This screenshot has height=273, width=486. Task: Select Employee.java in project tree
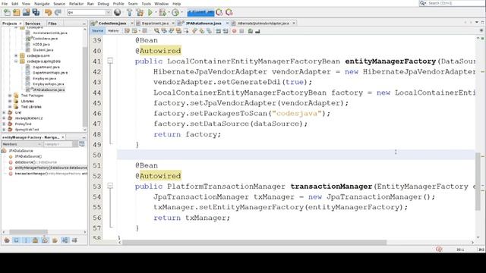coord(44,79)
